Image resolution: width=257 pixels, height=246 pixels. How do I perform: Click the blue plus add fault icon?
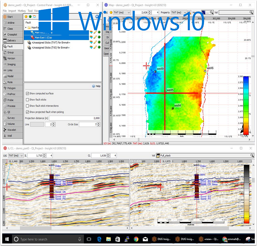pos(97,16)
